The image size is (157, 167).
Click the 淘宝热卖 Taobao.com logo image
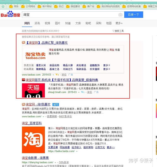(35, 56)
